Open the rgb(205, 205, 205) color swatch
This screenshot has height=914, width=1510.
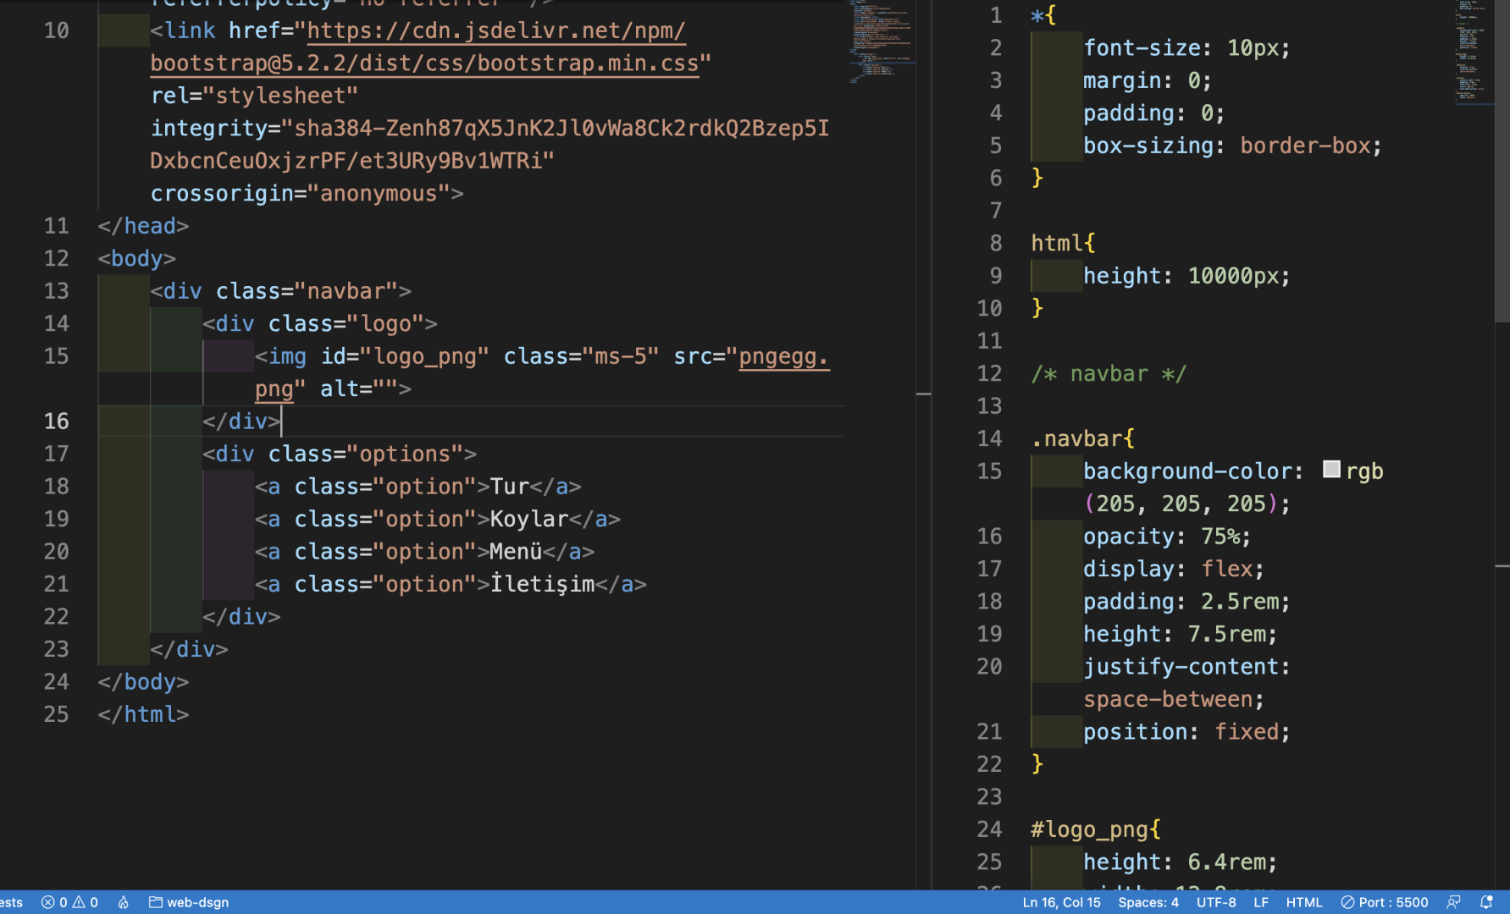pyautogui.click(x=1331, y=470)
